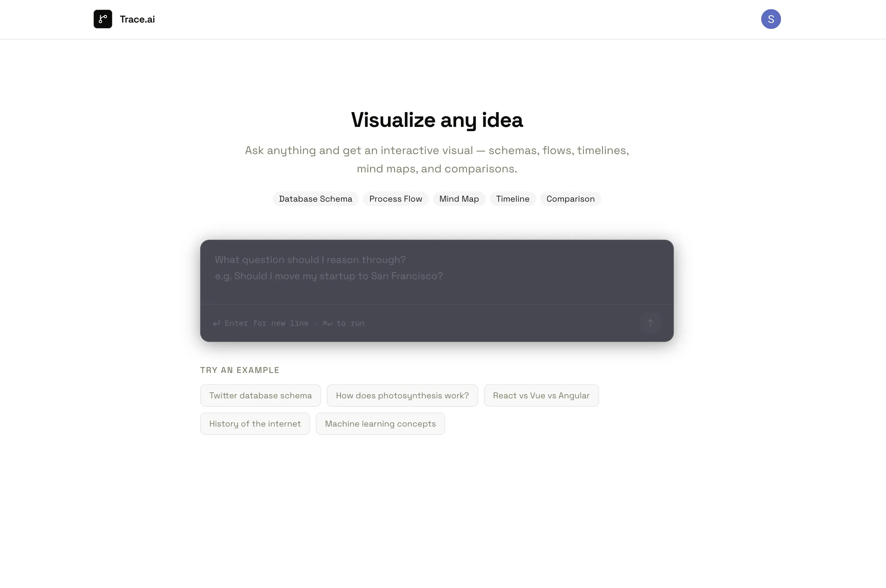The width and height of the screenshot is (886, 588).
Task: Click the Trace.ai brand name
Action: coord(137,19)
